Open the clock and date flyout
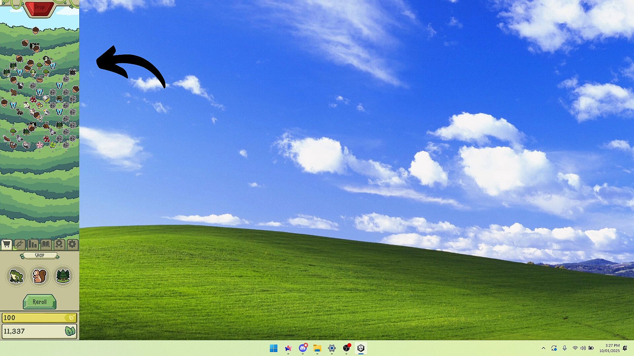The height and width of the screenshot is (356, 634). point(610,348)
